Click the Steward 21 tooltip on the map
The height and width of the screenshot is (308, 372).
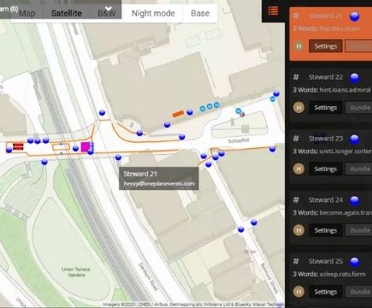point(159,178)
